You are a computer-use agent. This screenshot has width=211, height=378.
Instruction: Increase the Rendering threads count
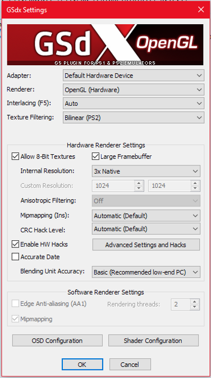[195, 301]
